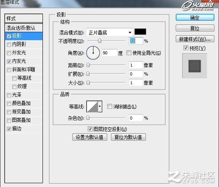Image resolution: width=219 pixels, height=187 pixels.
Task: Uncheck the 预览 preview checkbox
Action: 186,48
